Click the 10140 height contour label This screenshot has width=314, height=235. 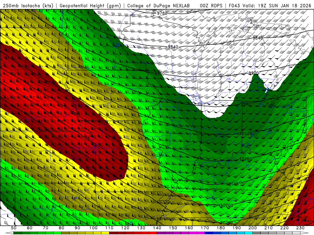pos(232,184)
